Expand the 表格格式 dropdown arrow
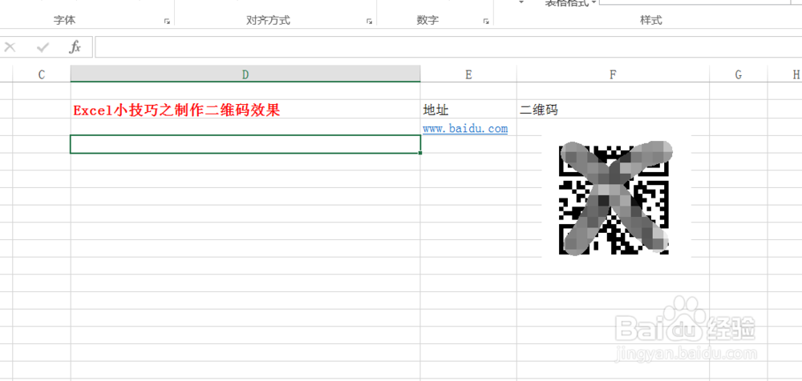The image size is (802, 381). [x=594, y=2]
